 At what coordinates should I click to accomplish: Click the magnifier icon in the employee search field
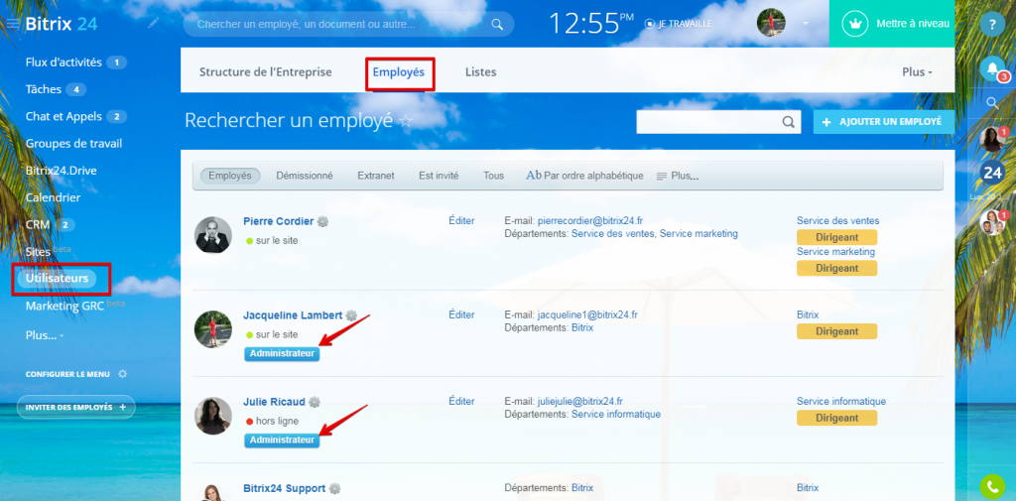point(788,122)
